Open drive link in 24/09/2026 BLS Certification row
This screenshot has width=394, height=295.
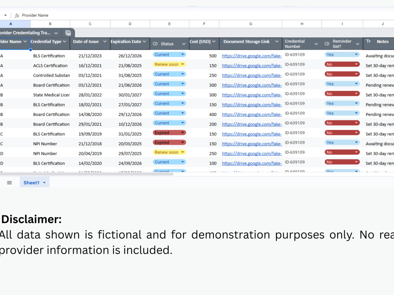pos(252,163)
